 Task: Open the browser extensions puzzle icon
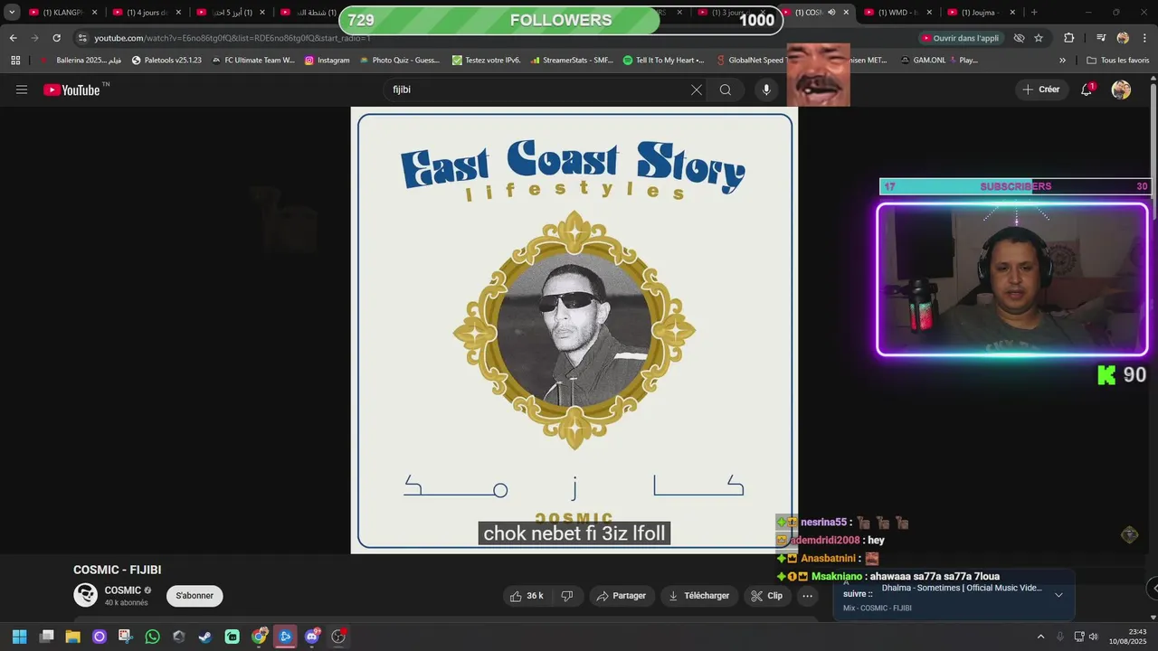pyautogui.click(x=1069, y=38)
